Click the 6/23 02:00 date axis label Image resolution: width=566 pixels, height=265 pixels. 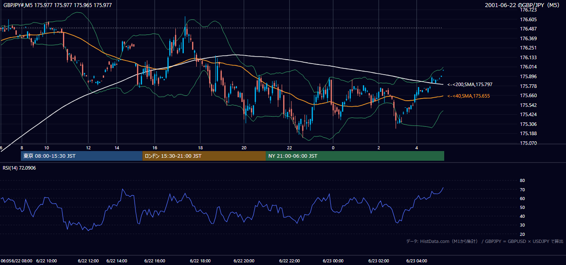click(x=379, y=261)
